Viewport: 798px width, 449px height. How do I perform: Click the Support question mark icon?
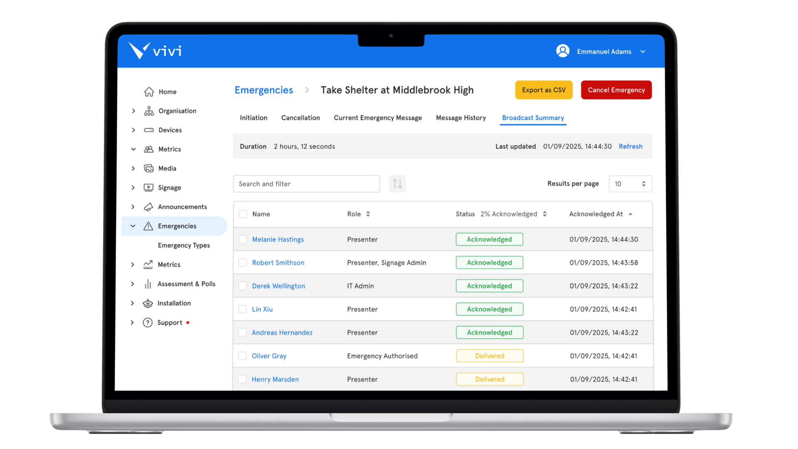coord(148,323)
